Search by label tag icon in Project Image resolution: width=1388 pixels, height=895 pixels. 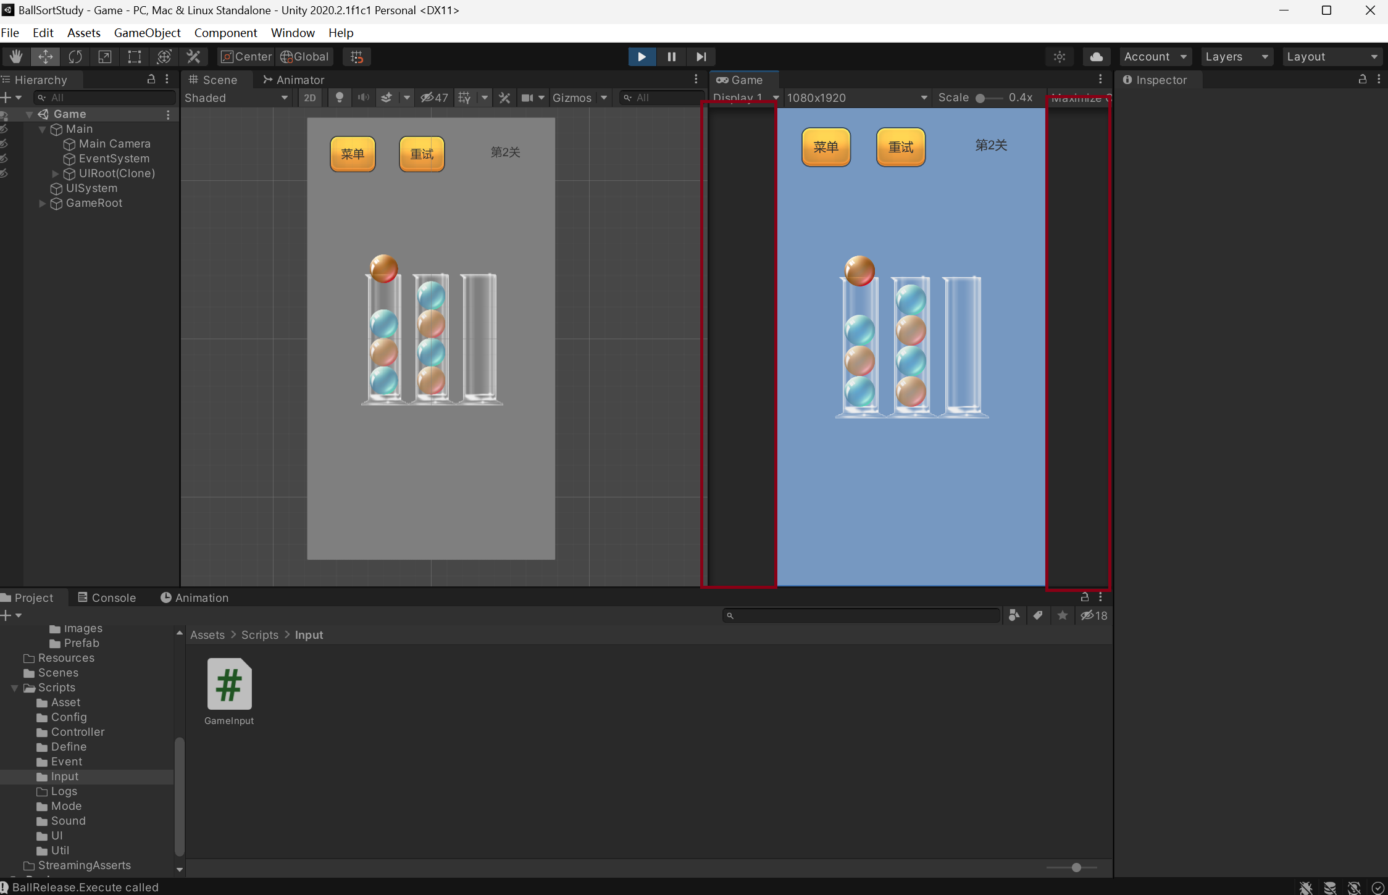click(1038, 615)
